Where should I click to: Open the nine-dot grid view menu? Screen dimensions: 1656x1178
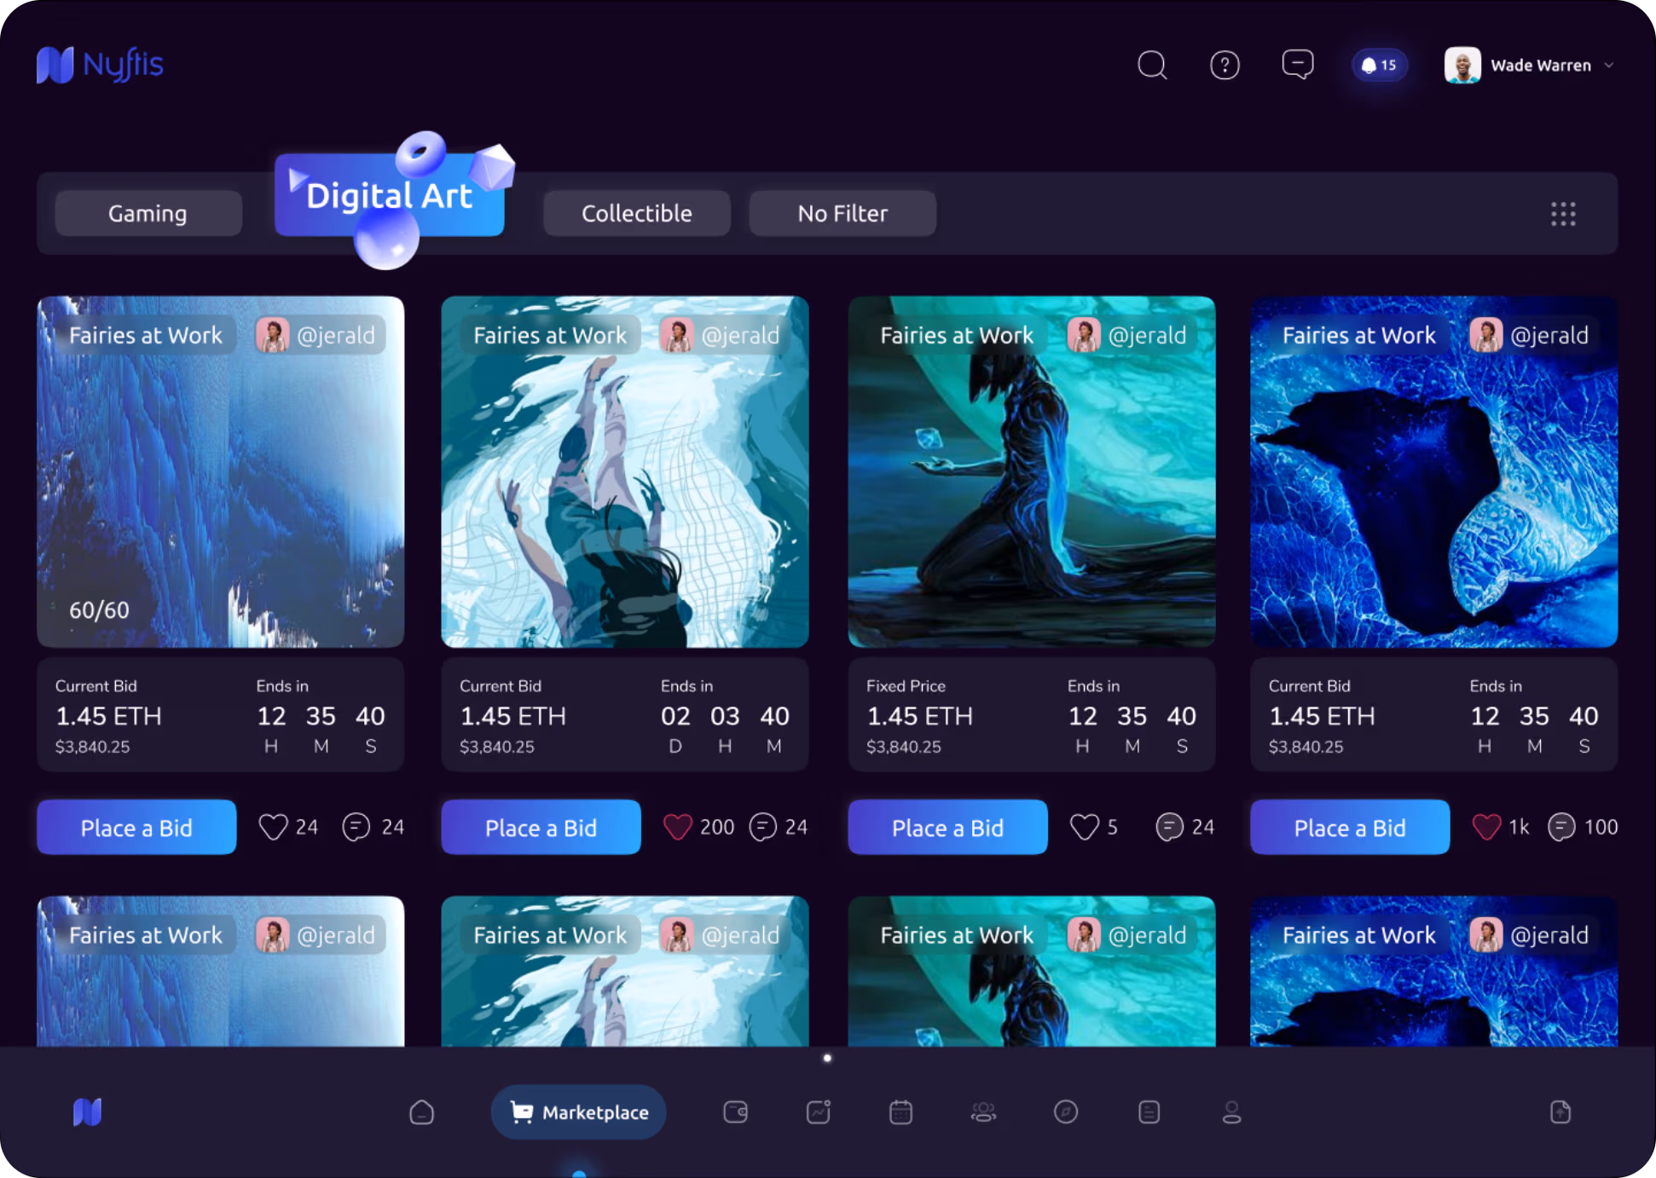[1562, 213]
